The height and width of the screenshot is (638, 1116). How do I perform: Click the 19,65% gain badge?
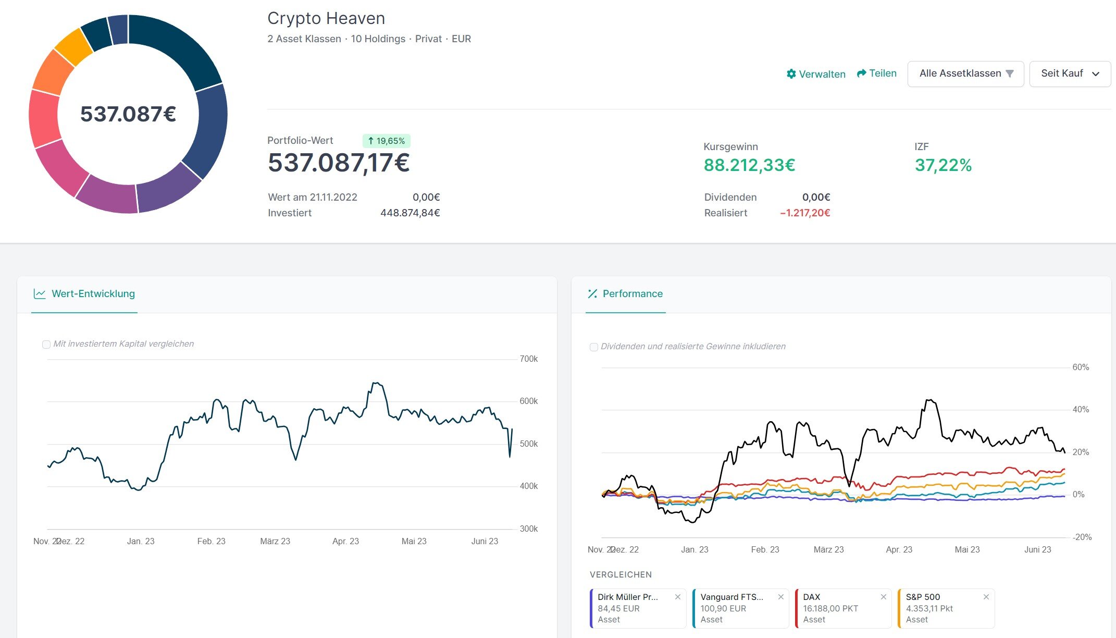tap(386, 141)
